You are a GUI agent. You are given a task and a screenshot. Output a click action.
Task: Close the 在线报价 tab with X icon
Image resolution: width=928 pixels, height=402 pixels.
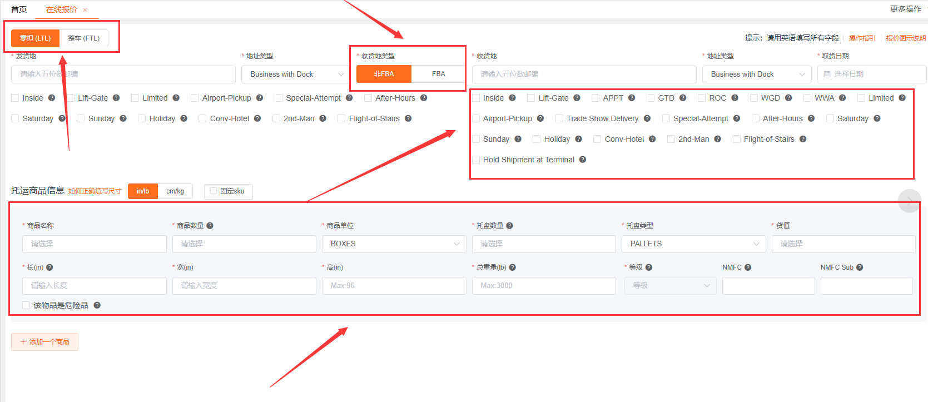(85, 10)
